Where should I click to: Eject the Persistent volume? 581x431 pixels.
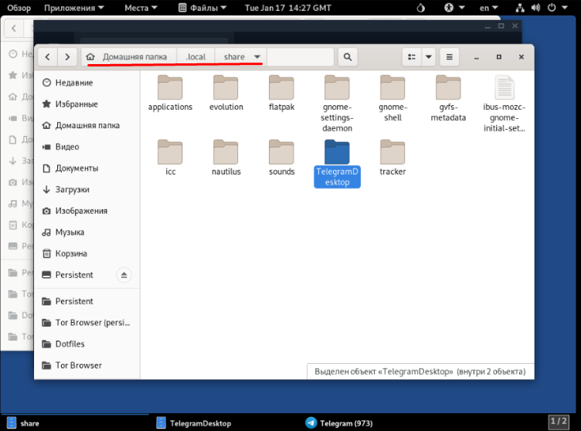124,275
